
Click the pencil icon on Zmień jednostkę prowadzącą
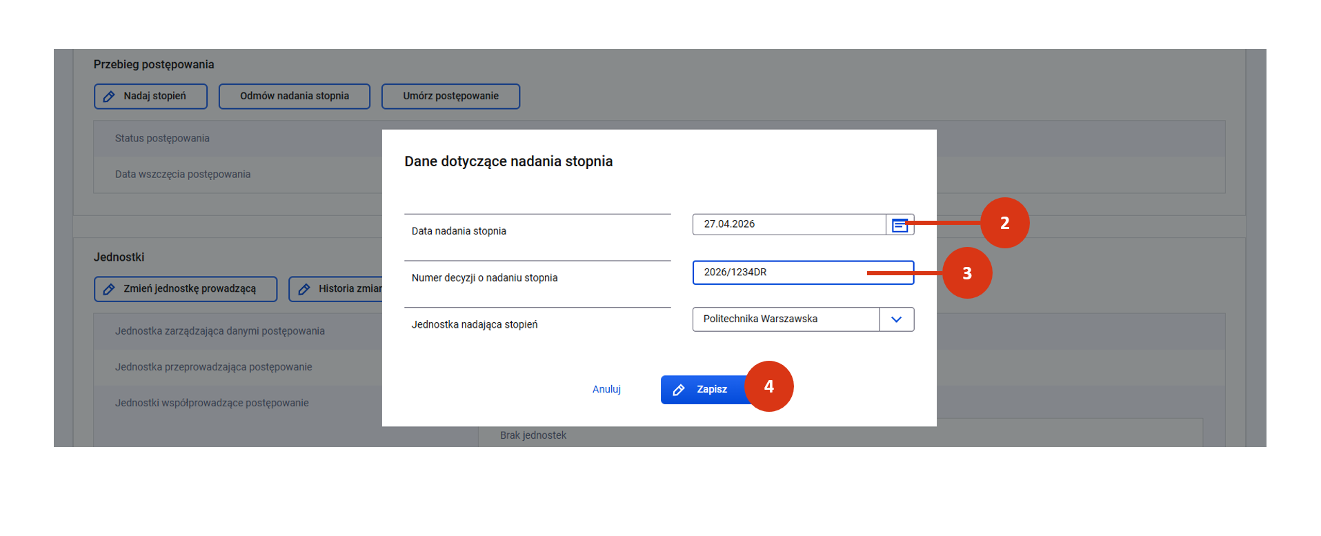[109, 289]
